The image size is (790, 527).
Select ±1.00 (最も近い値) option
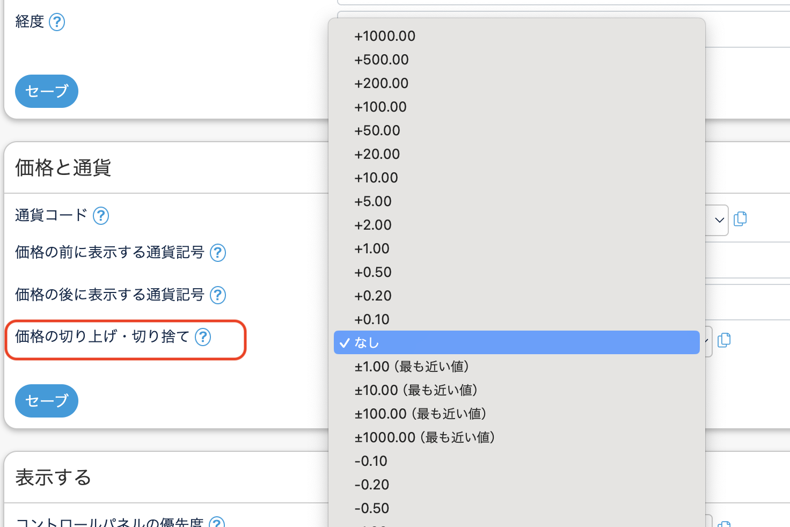(x=412, y=367)
